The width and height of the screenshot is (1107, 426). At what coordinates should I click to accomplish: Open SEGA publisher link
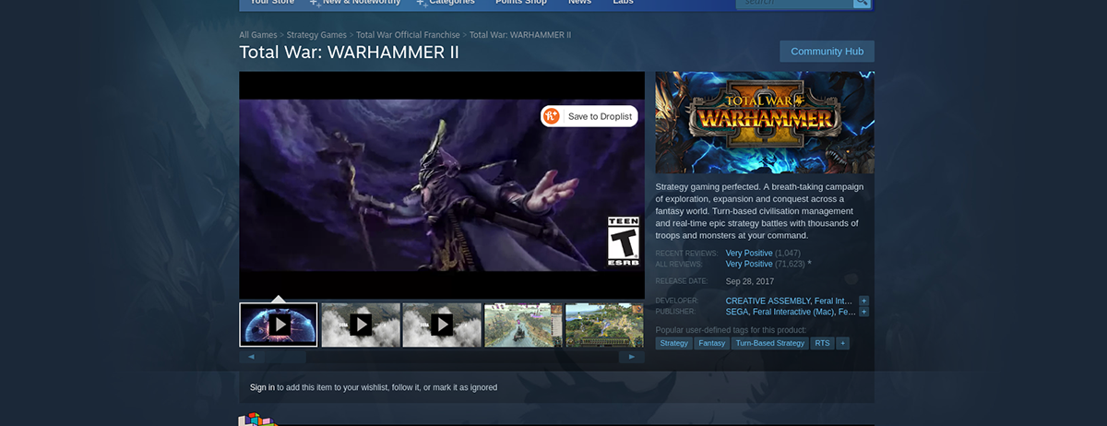(737, 312)
